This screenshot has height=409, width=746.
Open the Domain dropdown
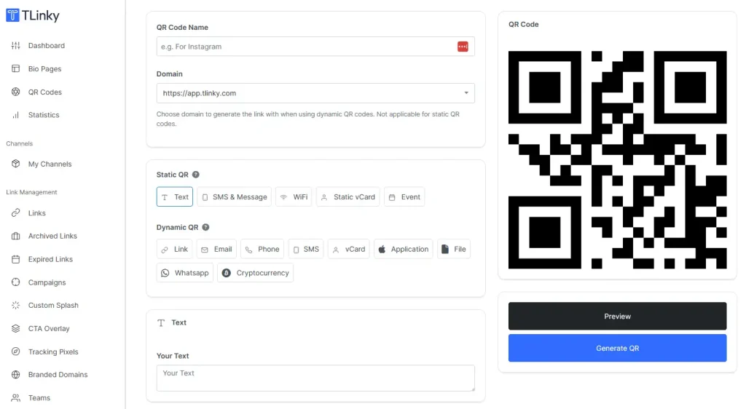click(x=315, y=93)
